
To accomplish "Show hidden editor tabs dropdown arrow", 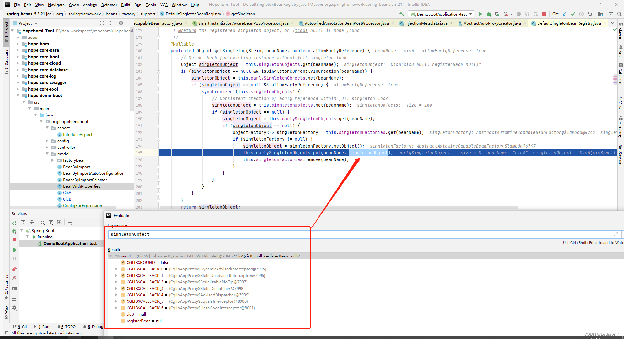I will pos(613,23).
